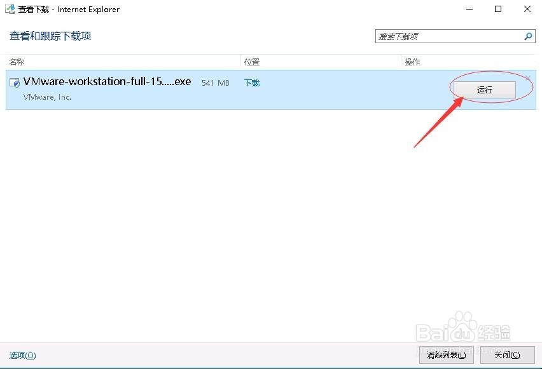Click the Internet Explorer icon in the title bar
Screen dimensions: 542x369
pyautogui.click(x=9, y=9)
